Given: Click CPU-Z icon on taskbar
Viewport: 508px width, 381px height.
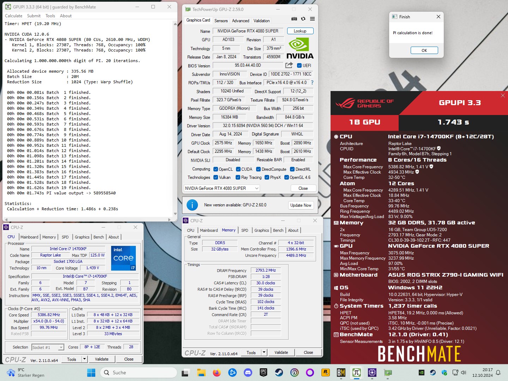Looking at the screenshot, I should pos(372,373).
